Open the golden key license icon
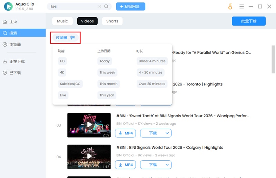The width and height of the screenshot is (276, 178). (230, 7)
